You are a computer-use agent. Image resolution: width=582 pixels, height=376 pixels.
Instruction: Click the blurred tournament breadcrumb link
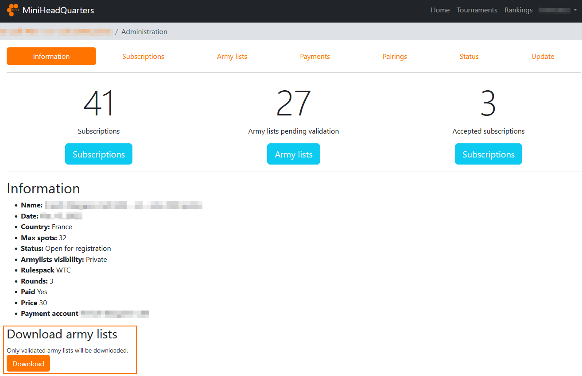(x=56, y=32)
